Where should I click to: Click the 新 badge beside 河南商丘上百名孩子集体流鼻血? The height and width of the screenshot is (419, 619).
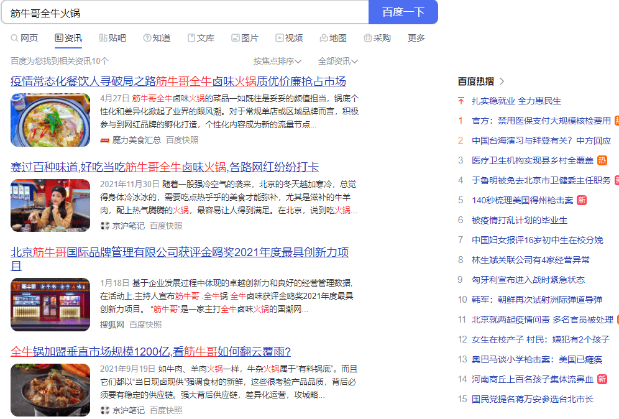point(602,379)
